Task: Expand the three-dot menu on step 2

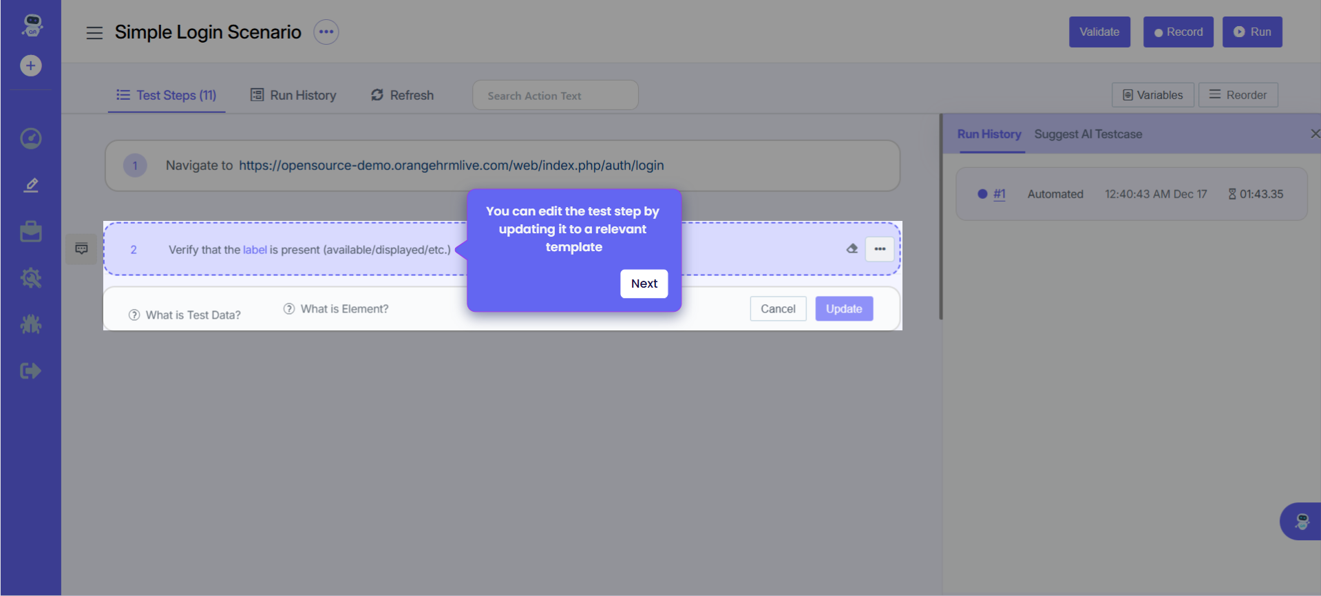Action: [880, 249]
